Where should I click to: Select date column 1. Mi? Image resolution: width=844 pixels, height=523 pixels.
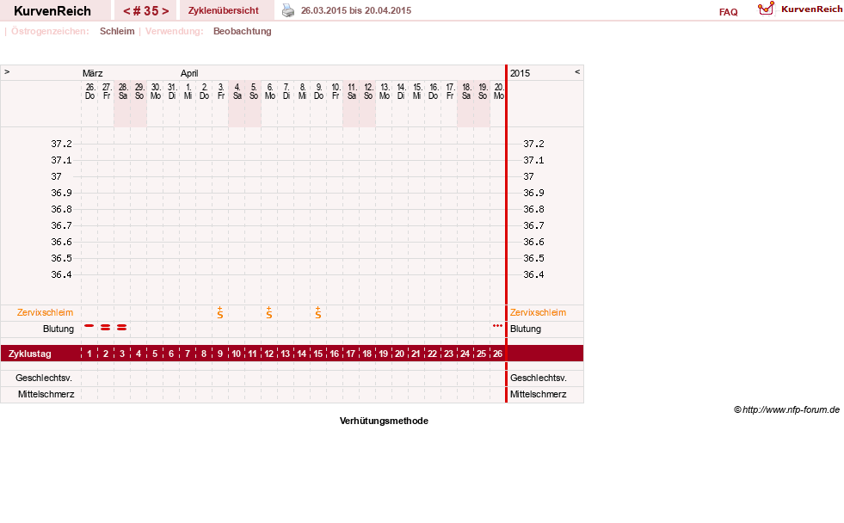tap(188, 91)
